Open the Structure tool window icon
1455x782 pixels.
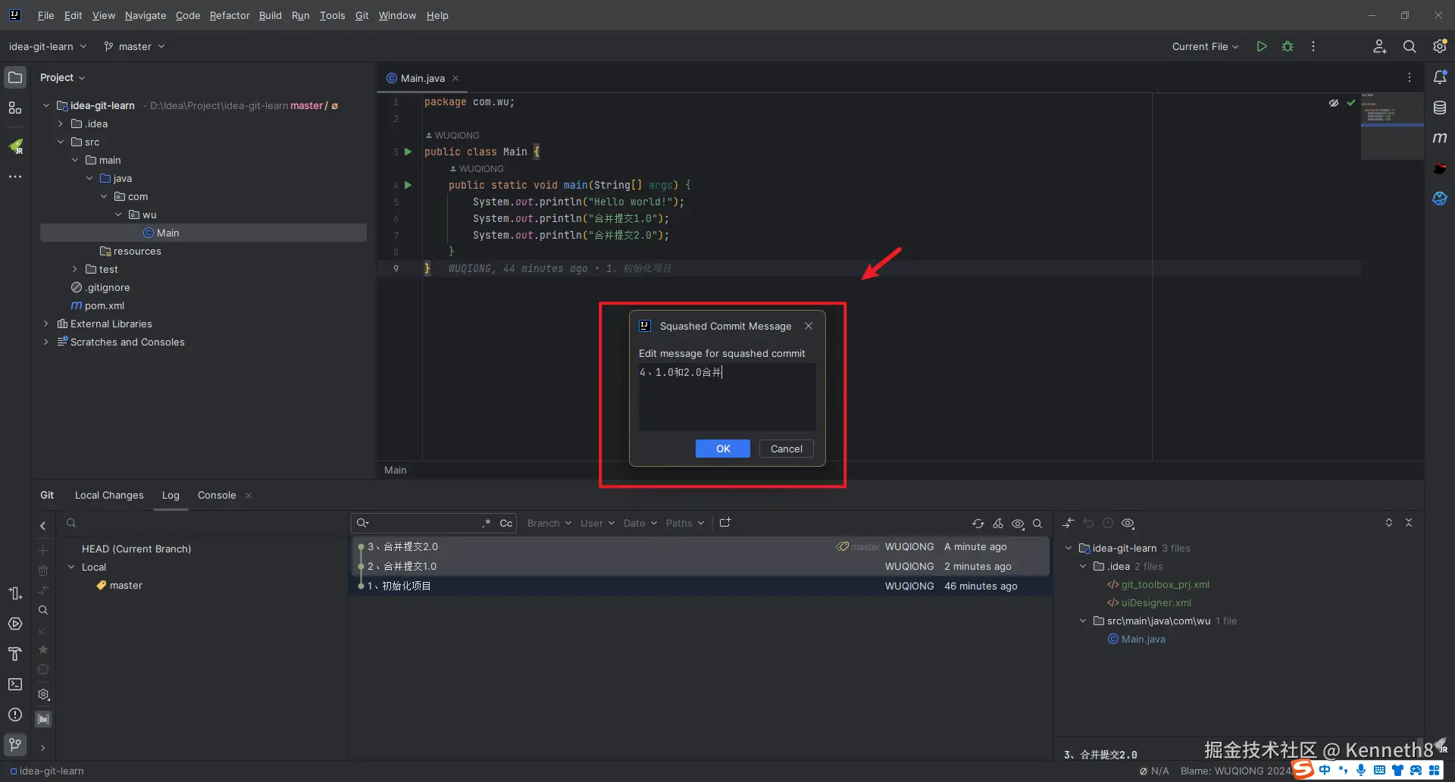15,108
